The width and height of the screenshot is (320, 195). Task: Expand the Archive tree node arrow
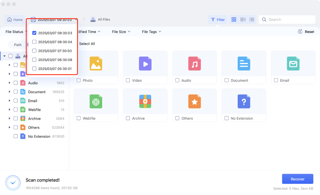pyautogui.click(x=9, y=119)
